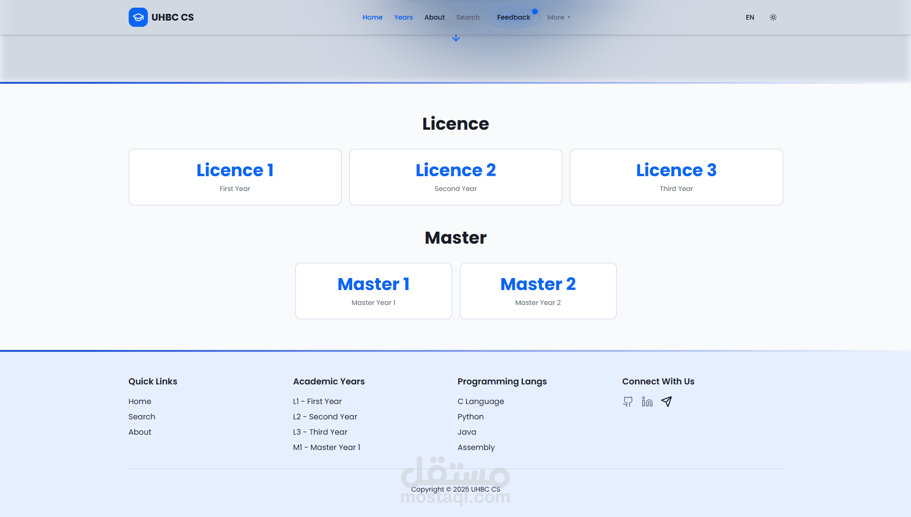Open L2 - Second Year footer link

pyautogui.click(x=325, y=416)
